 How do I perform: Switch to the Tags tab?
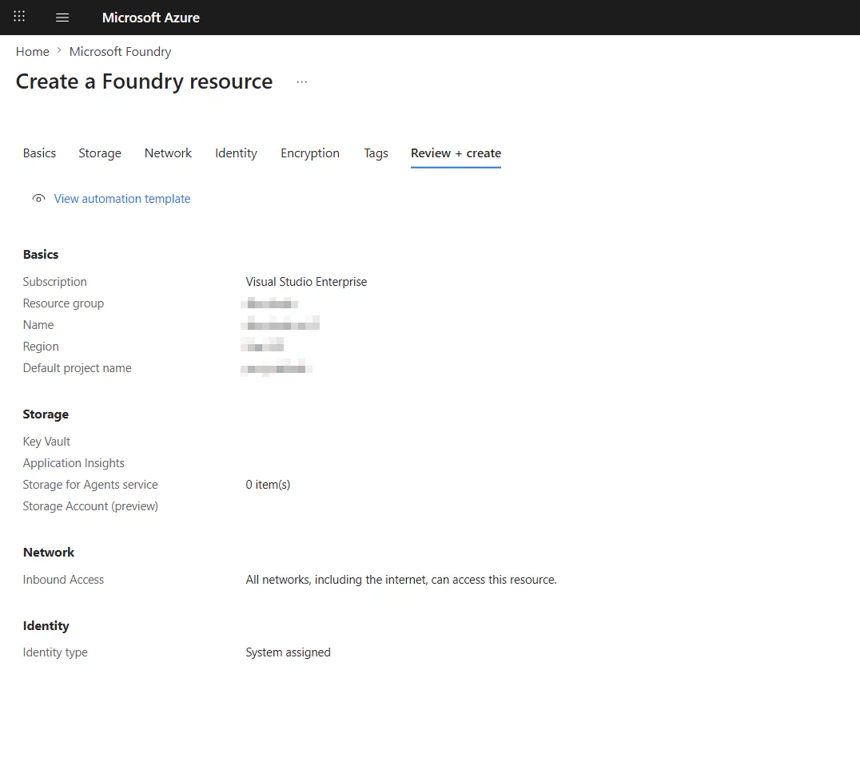point(376,153)
